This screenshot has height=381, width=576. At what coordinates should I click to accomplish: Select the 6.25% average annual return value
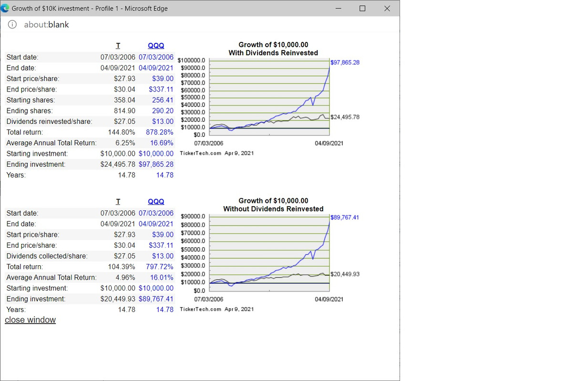[125, 143]
